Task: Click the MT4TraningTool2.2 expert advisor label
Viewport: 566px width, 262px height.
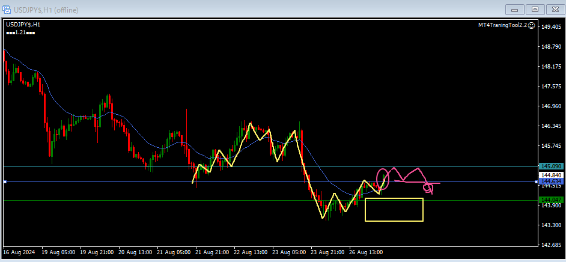Action: (502, 25)
